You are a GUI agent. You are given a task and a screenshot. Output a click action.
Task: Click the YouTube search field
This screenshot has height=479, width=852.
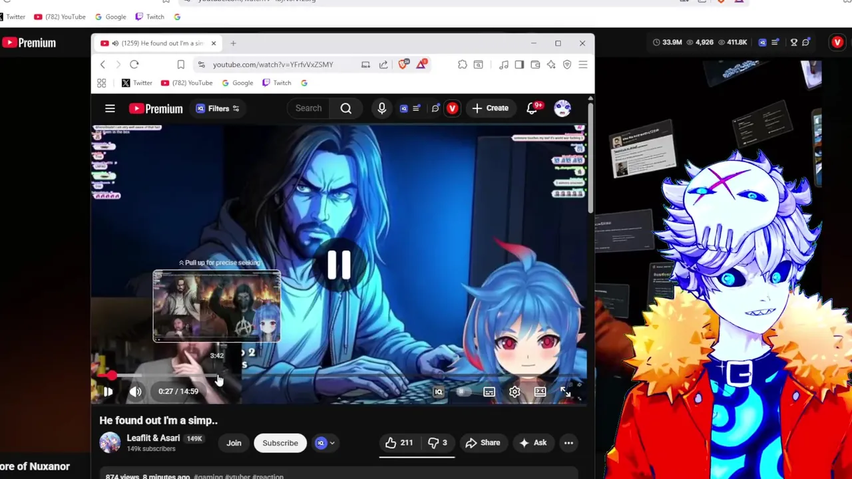[x=309, y=108]
